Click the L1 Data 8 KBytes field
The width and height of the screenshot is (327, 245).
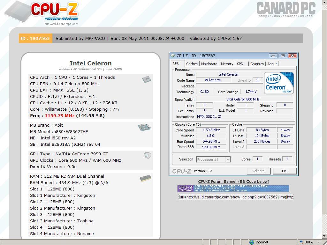[262, 130]
